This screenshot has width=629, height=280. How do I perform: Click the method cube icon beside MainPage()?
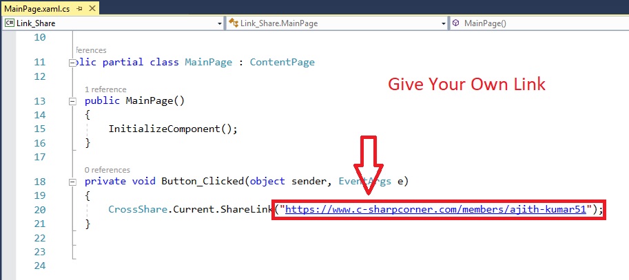pos(455,23)
